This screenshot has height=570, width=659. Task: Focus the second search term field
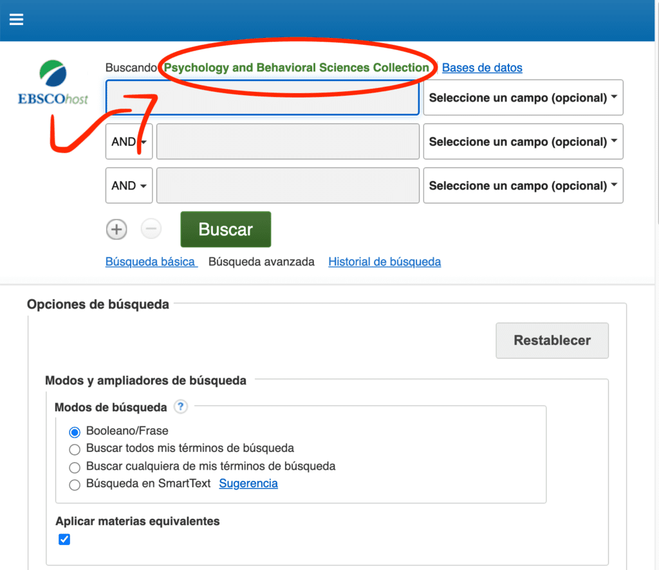coord(288,141)
